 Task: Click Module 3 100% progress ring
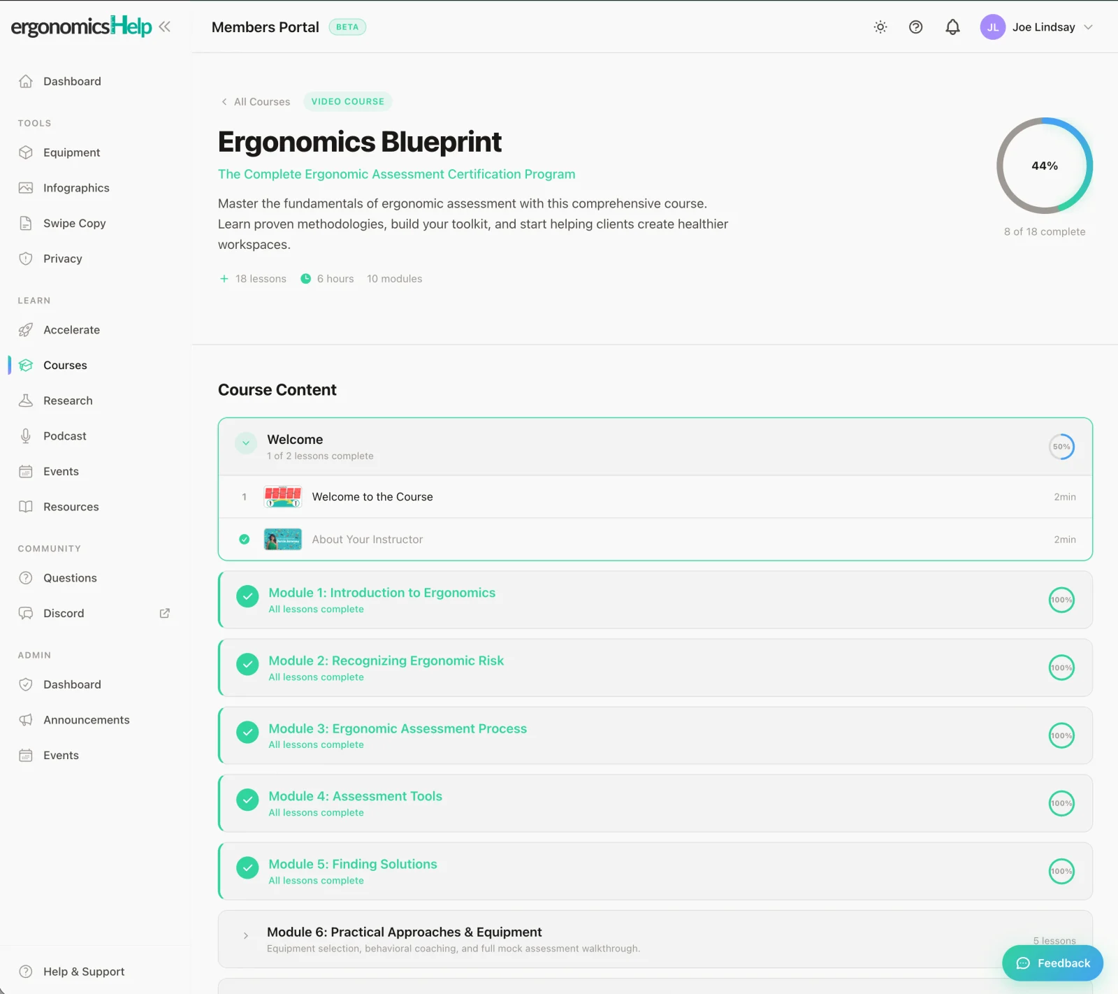1061,735
